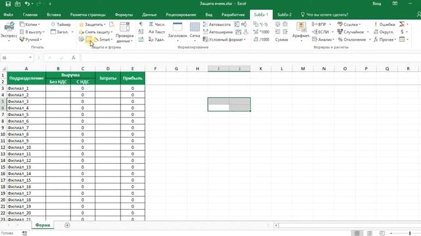
Task: Click the Undo arrow icon
Action: [27, 4]
